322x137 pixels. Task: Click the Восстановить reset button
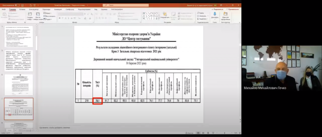click(49, 16)
